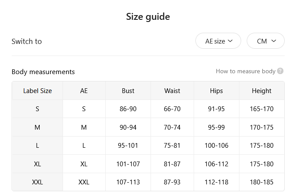This screenshot has width=286, height=196.
Task: Open the AE size dropdown
Action: click(218, 41)
